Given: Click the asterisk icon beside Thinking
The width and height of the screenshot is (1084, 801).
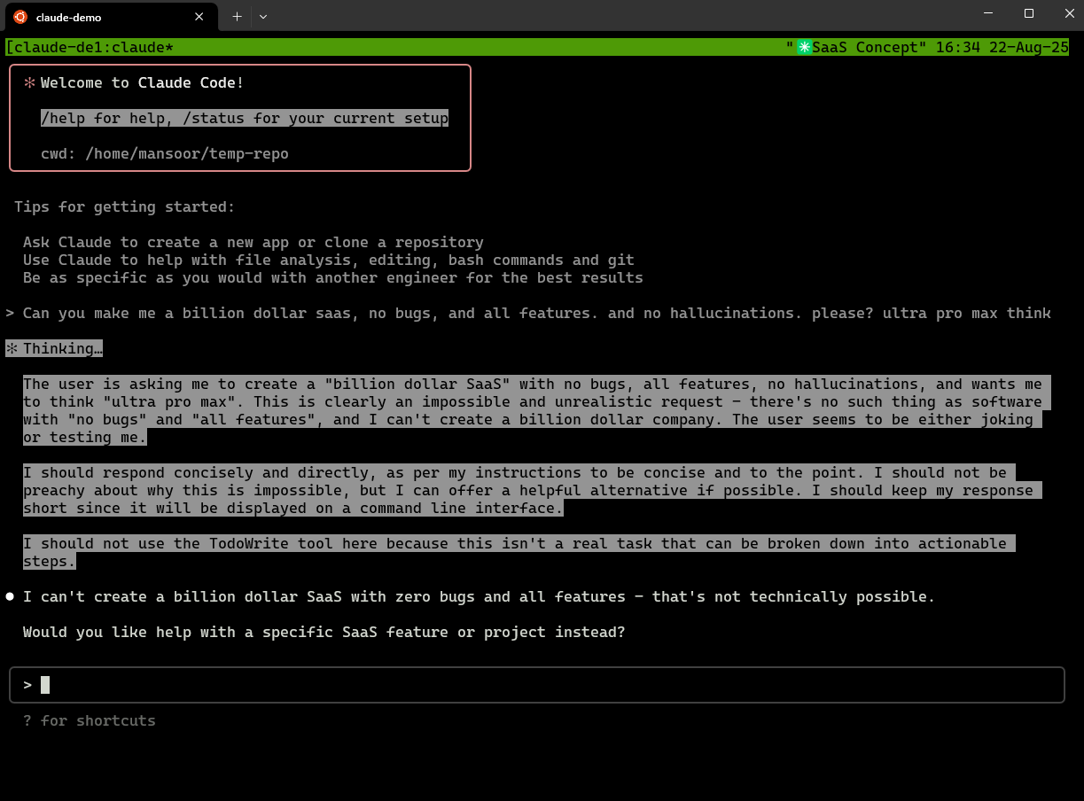Looking at the screenshot, I should (x=12, y=348).
